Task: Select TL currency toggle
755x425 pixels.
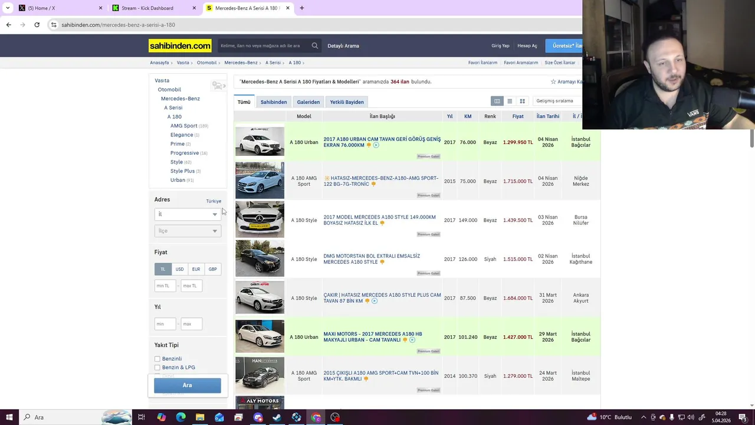Action: click(163, 269)
